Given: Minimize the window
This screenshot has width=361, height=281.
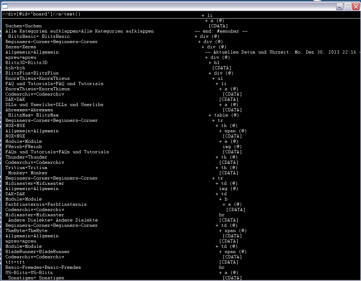Looking at the screenshot, I should tap(340, 6).
